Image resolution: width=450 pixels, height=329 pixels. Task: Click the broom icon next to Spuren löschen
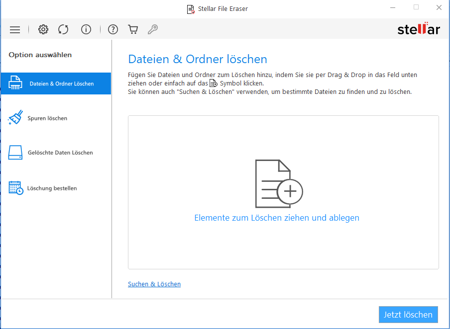click(15, 118)
